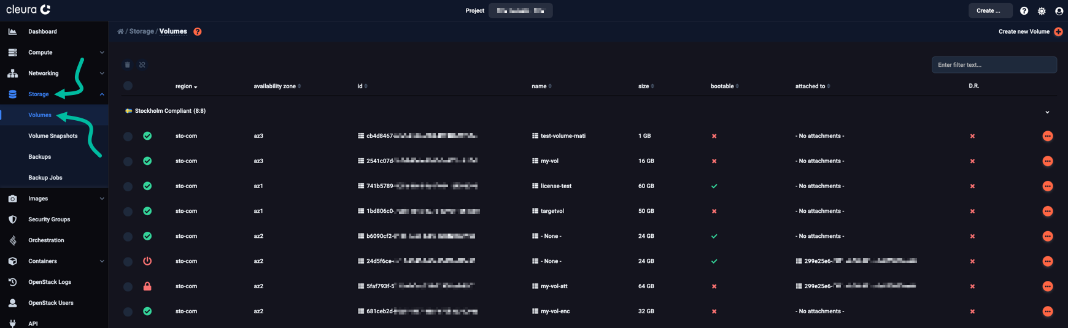This screenshot has height=328, width=1068.
Task: Click the license-test volume name
Action: (x=555, y=186)
